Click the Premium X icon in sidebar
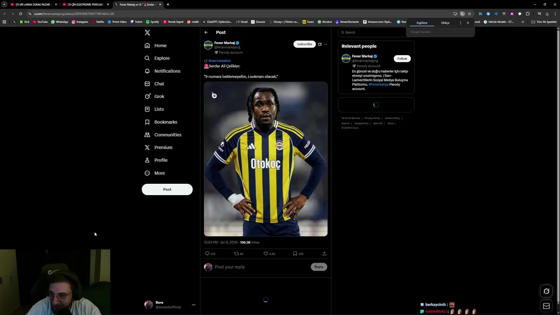 (147, 147)
